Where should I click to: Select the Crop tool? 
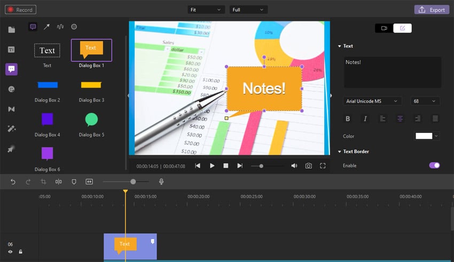tap(43, 181)
